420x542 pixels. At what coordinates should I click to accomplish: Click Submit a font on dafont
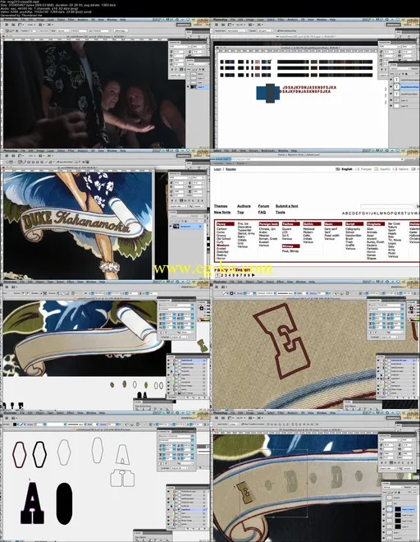pyautogui.click(x=286, y=206)
